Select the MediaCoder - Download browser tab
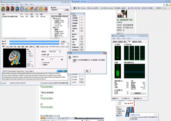This screenshot has height=121, width=171. click(80, 1)
